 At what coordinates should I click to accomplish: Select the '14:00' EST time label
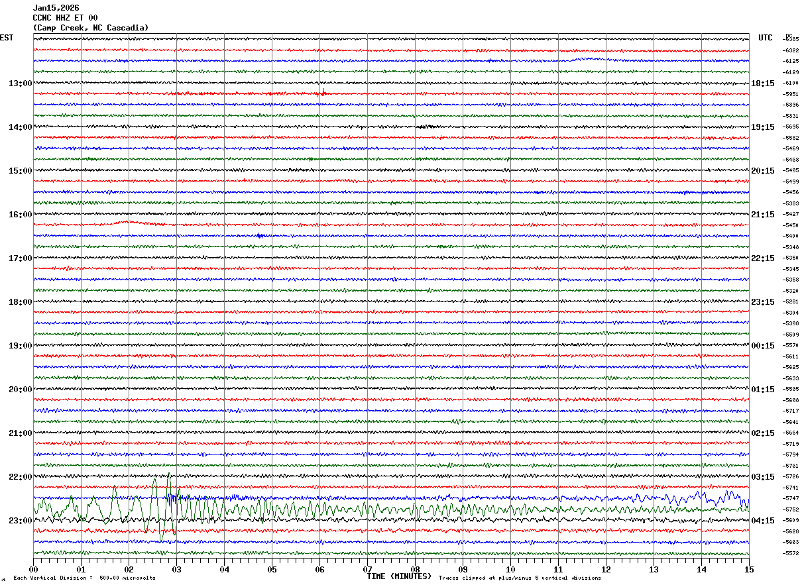pyautogui.click(x=20, y=127)
